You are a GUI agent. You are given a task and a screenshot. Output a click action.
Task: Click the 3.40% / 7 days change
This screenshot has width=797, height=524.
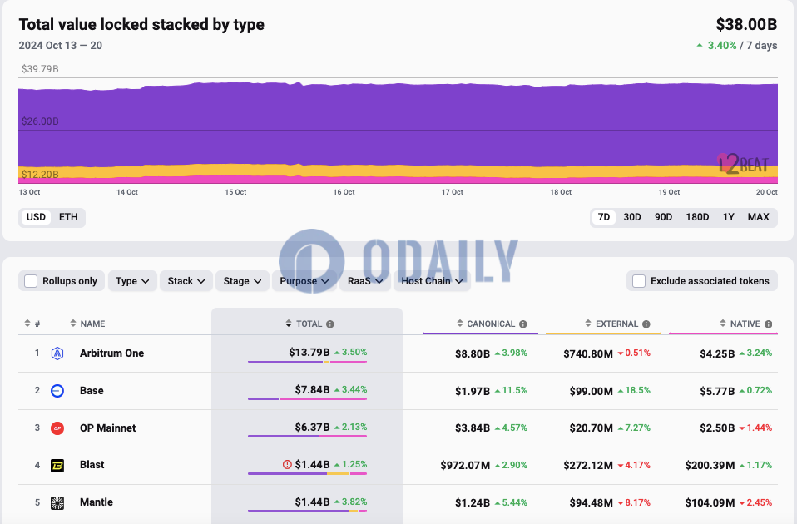click(x=737, y=45)
